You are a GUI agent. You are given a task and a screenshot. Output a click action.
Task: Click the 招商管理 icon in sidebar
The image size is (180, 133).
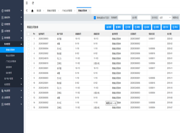pos(2,24)
